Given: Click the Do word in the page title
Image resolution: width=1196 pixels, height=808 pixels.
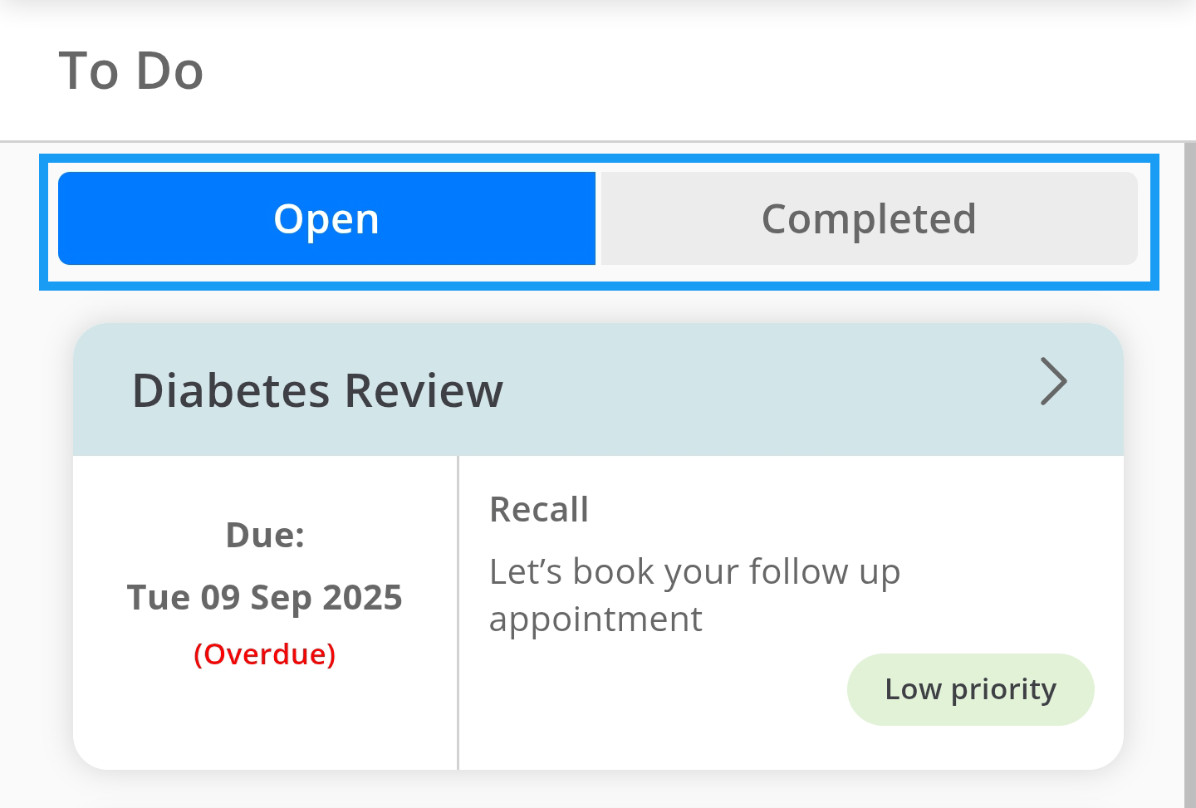Looking at the screenshot, I should [169, 71].
